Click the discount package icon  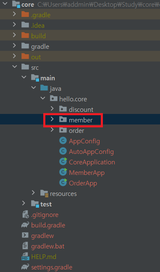[63, 109]
